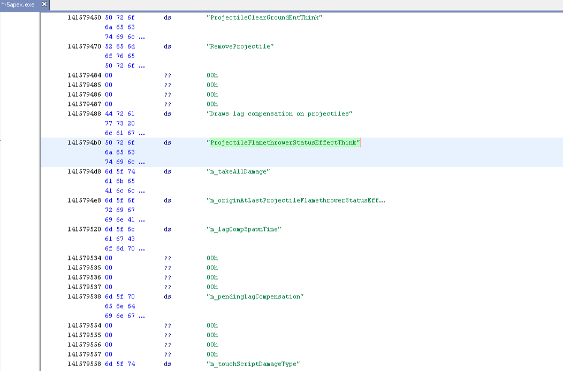Click 00h value at 141579485
Screen dimensions: 563x371
(212, 85)
